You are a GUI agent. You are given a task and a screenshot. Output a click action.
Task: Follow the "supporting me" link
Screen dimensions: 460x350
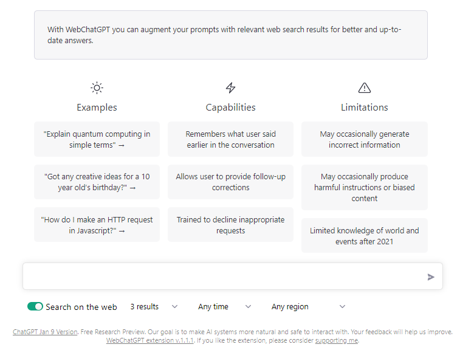point(336,341)
